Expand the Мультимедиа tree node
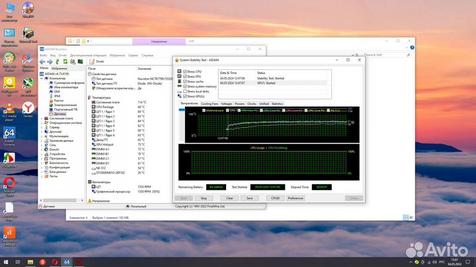476x267 pixels. (x=42, y=136)
